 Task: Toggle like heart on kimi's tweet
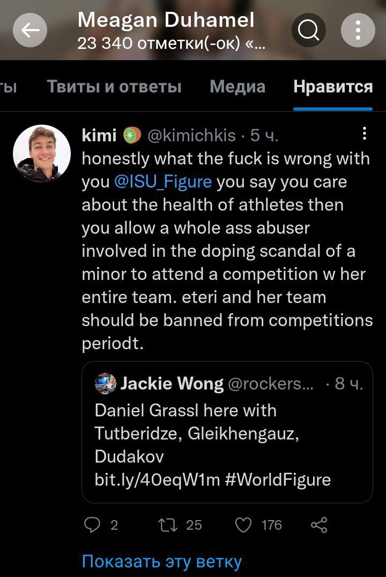point(243,525)
